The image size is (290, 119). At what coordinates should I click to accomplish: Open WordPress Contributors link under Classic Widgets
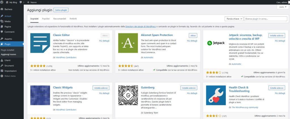(66, 110)
